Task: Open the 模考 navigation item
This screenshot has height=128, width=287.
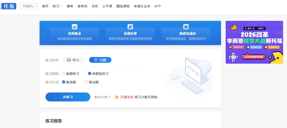Action: [x=70, y=6]
